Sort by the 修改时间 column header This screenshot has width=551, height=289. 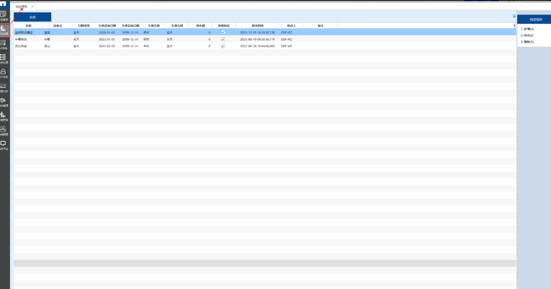click(x=258, y=26)
